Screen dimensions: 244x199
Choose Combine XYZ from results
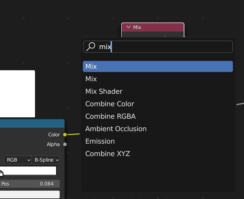(158, 154)
